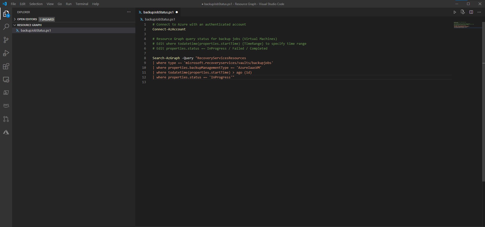
Task: Open the GitHub Pull Requests icon
Action: 6,119
